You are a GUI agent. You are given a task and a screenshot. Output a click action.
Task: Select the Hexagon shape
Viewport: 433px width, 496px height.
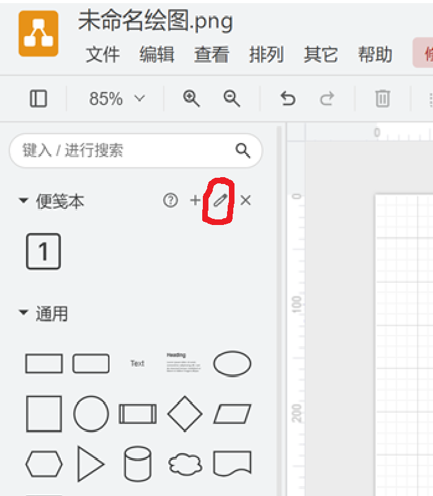44,464
